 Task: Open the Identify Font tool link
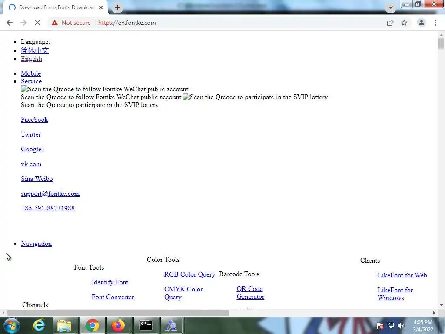click(110, 282)
